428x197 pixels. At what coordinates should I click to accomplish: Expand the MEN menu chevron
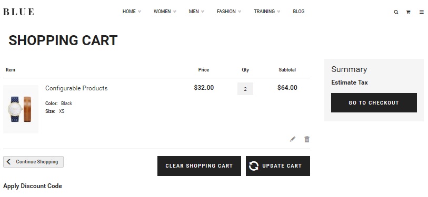click(x=203, y=12)
